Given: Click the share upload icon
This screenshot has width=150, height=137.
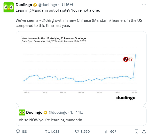Looking at the screenshot, I should click(144, 131).
